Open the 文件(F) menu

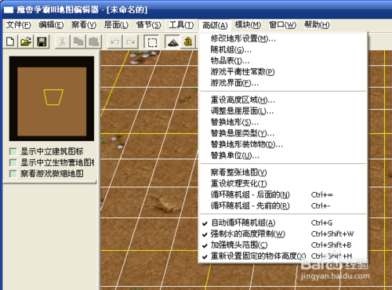tap(19, 25)
